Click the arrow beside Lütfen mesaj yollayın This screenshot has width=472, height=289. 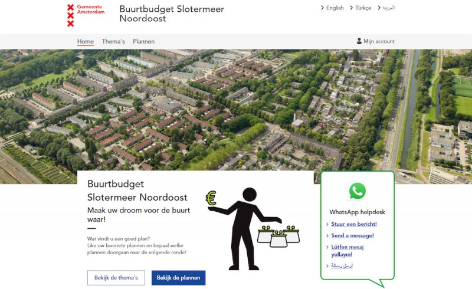(x=327, y=247)
